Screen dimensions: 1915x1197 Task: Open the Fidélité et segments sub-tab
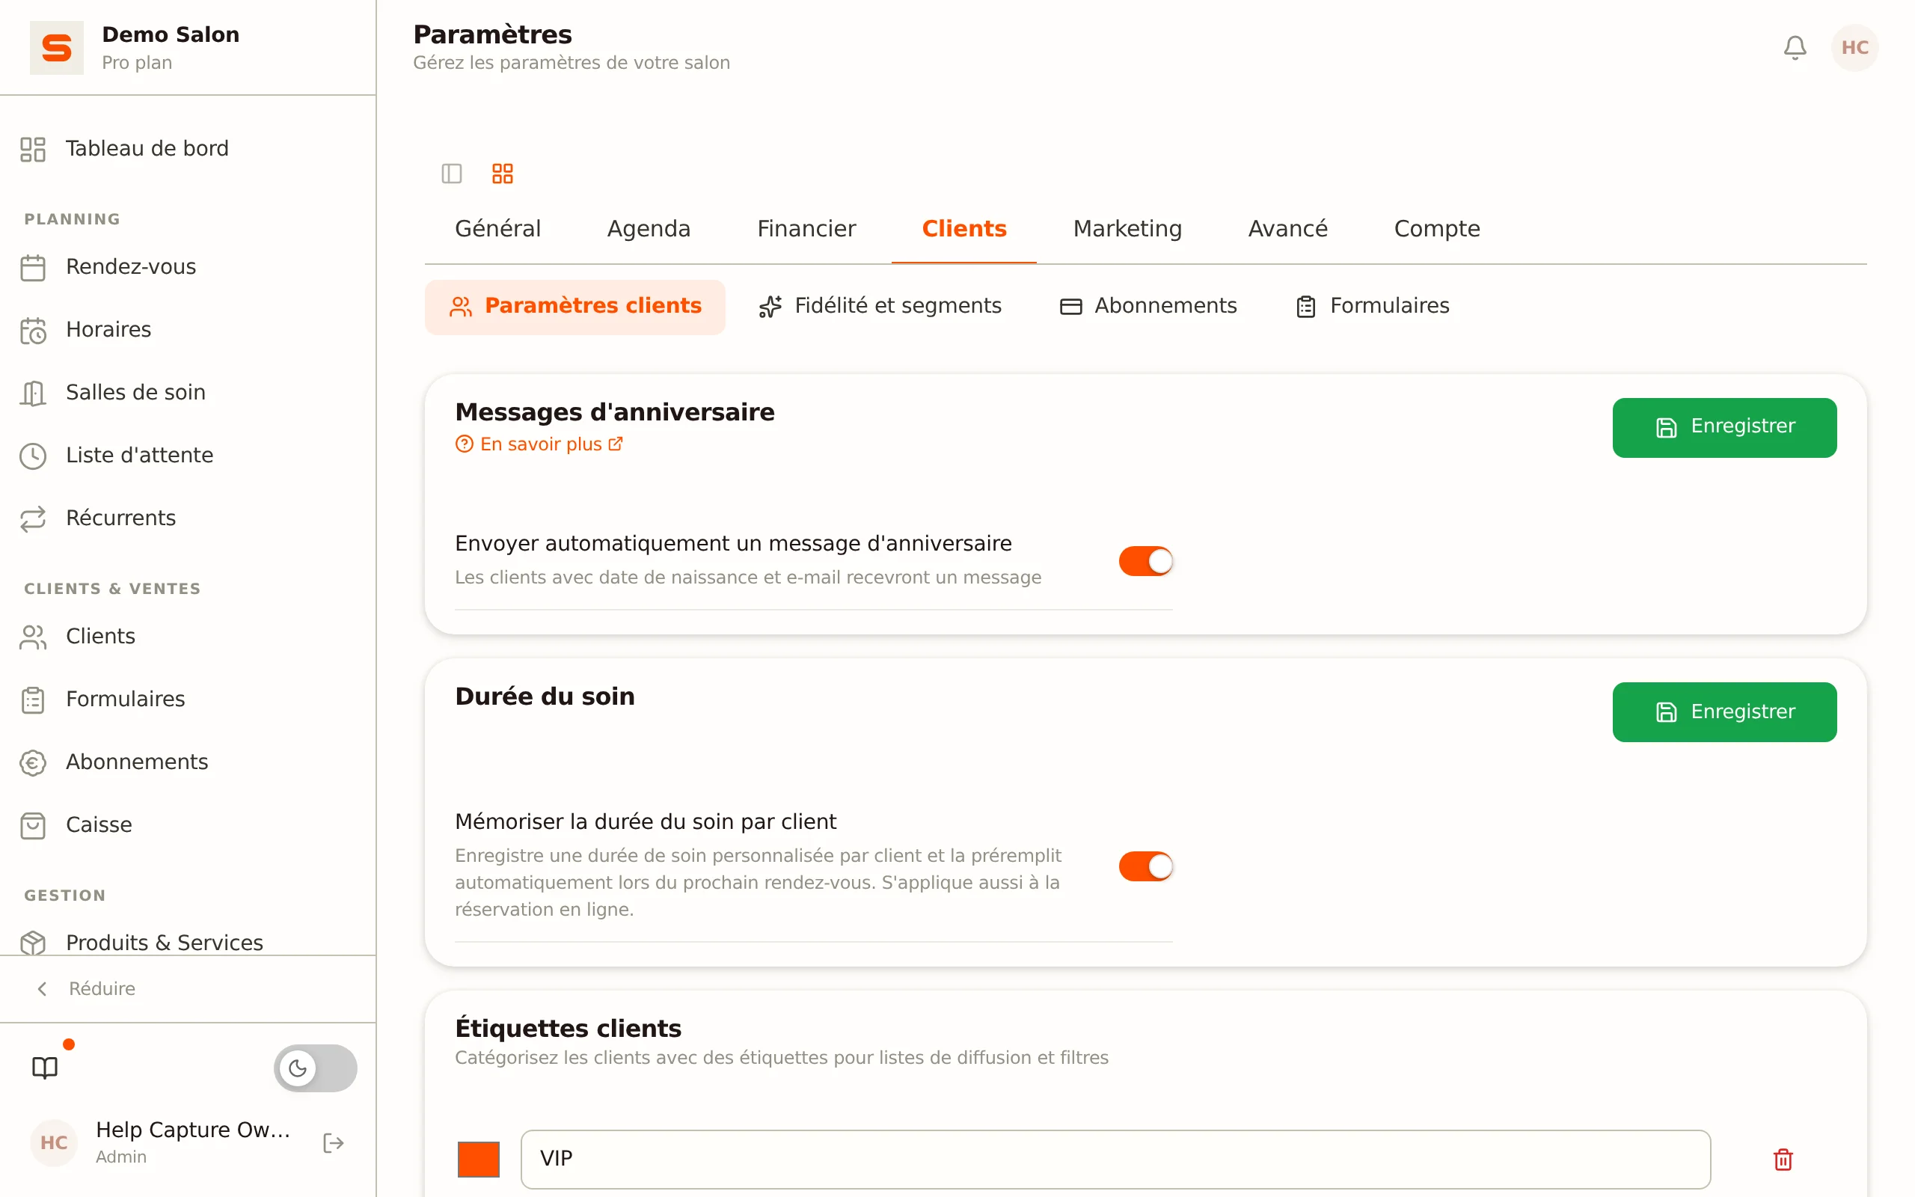pos(880,307)
